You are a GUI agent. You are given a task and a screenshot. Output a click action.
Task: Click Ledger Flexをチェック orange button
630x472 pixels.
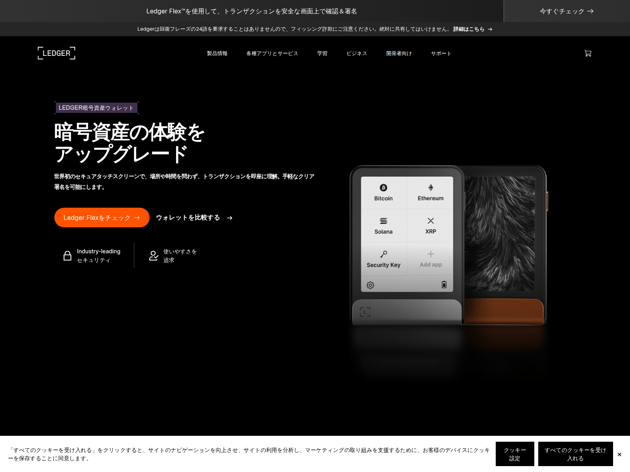click(102, 218)
